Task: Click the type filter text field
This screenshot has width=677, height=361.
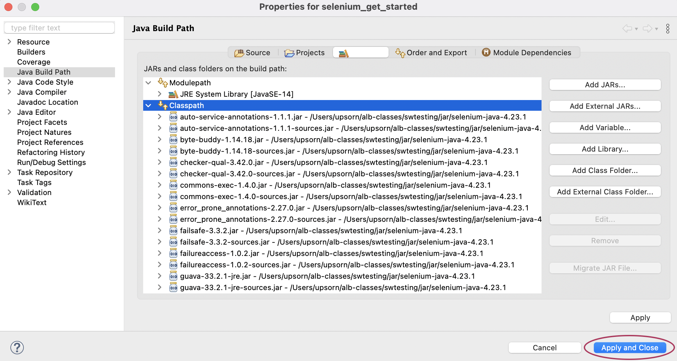Action: click(59, 27)
